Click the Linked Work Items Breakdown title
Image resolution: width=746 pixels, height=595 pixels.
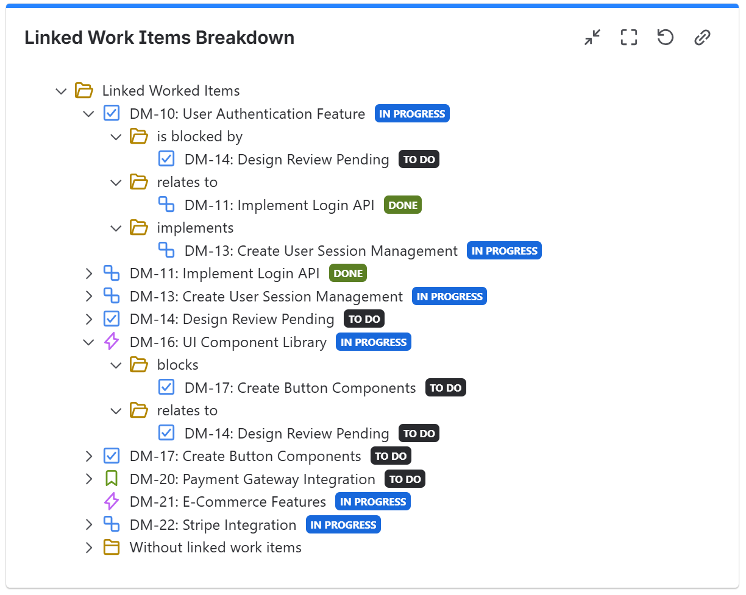[x=159, y=38]
